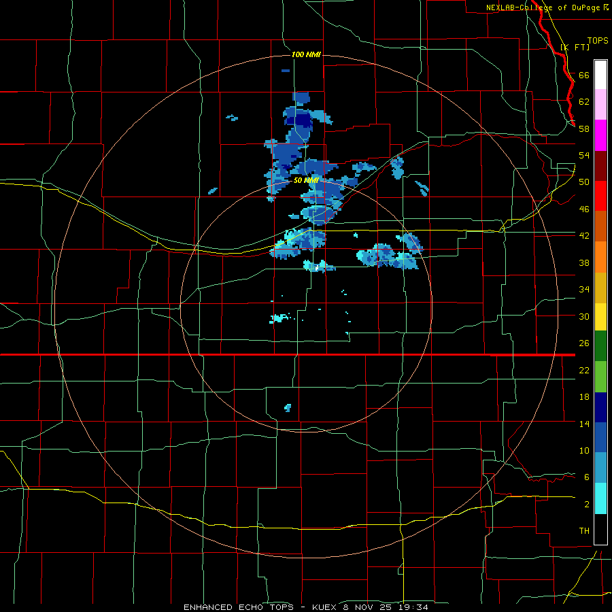Select the dark orange legend block

(600, 226)
